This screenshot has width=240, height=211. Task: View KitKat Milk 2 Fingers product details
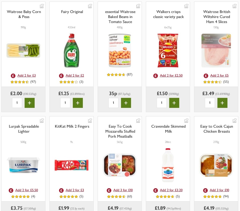(x=72, y=126)
